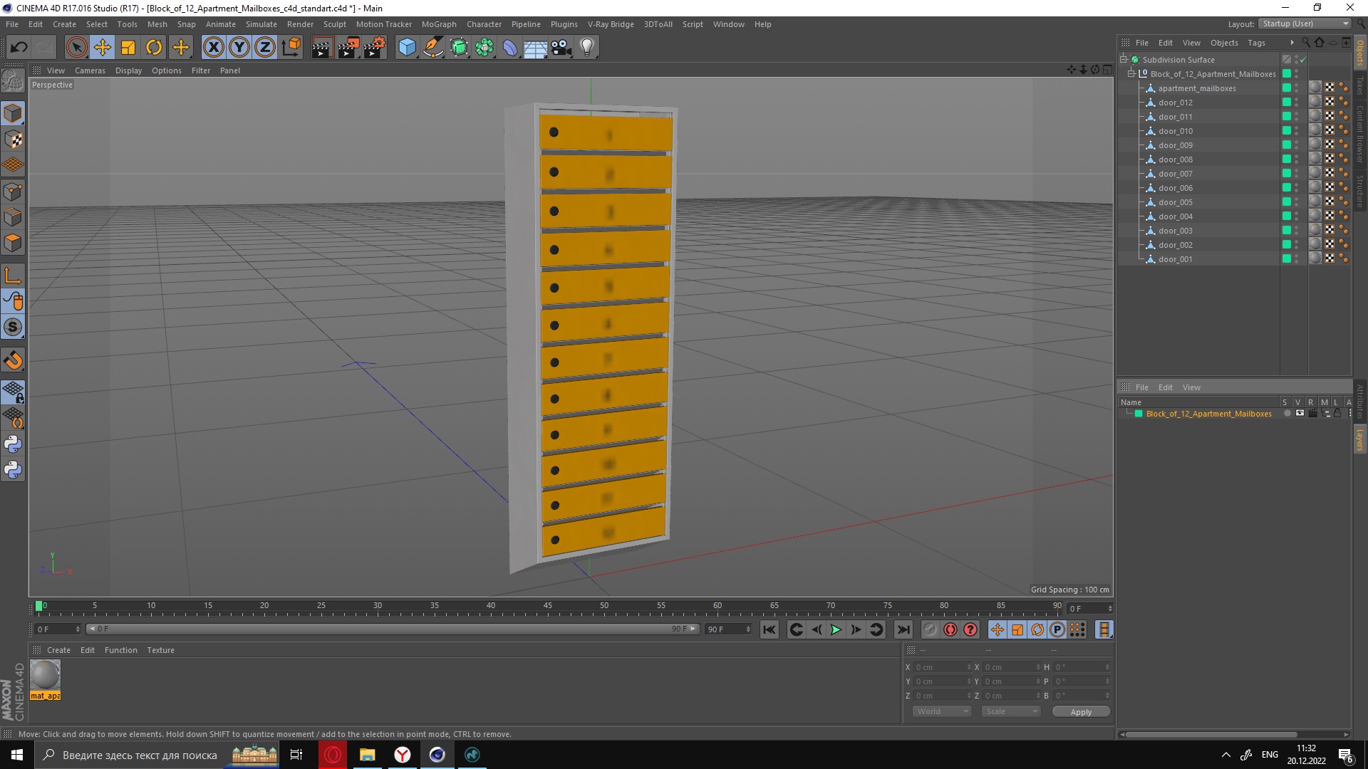Open the Render menu
Viewport: 1368px width, 769px height.
pyautogui.click(x=300, y=23)
